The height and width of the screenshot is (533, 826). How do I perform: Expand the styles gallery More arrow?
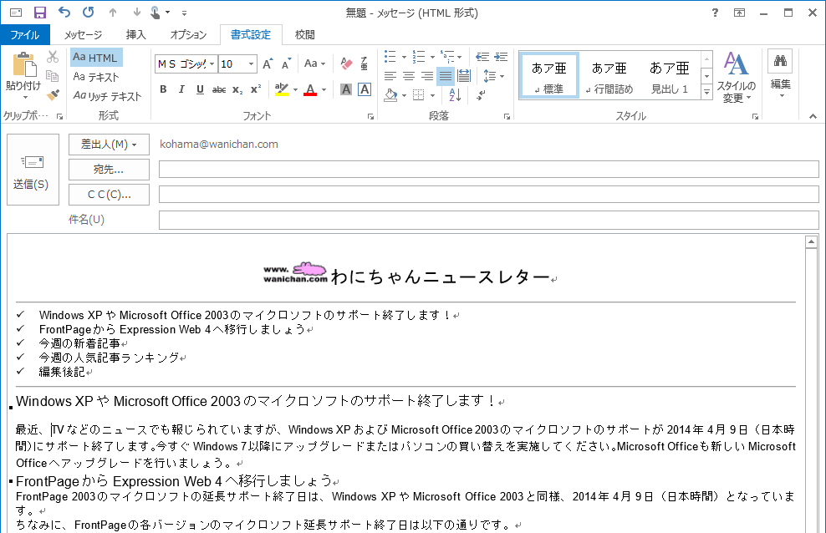coord(707,92)
